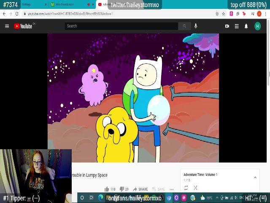Click the YouTube logo to go home
The width and height of the screenshot is (270, 203).
pyautogui.click(x=23, y=26)
